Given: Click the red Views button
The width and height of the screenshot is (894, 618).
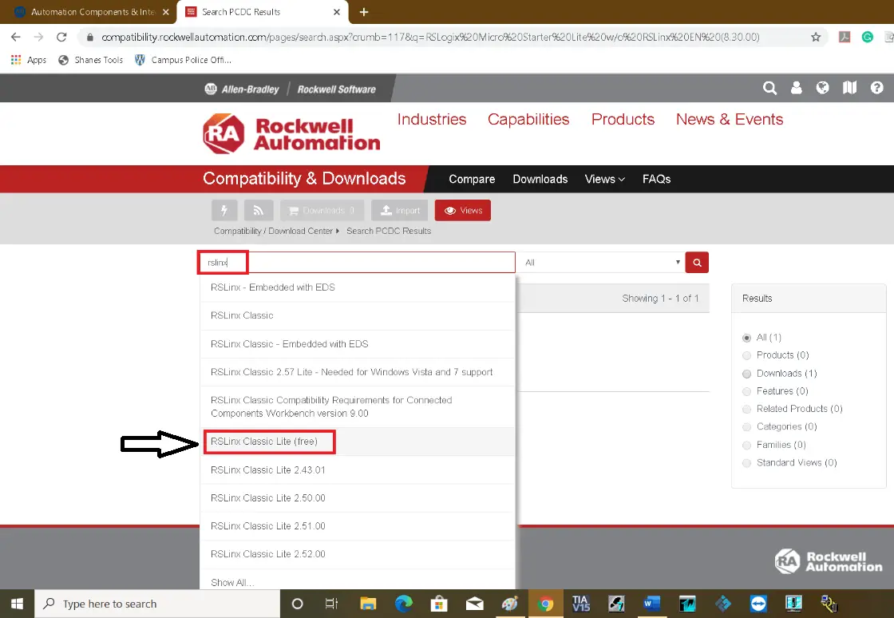Looking at the screenshot, I should pos(462,210).
